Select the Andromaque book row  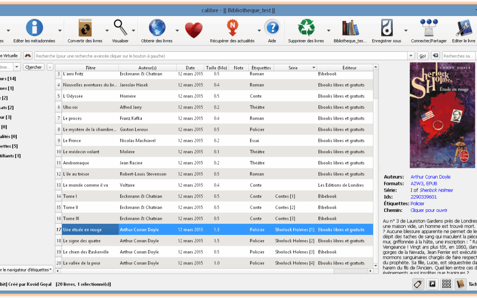[214, 162]
